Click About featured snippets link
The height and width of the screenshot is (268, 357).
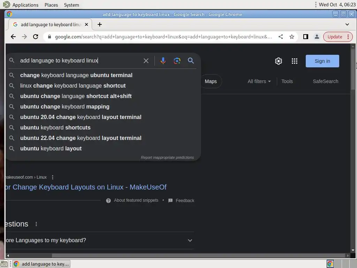pyautogui.click(x=136, y=200)
